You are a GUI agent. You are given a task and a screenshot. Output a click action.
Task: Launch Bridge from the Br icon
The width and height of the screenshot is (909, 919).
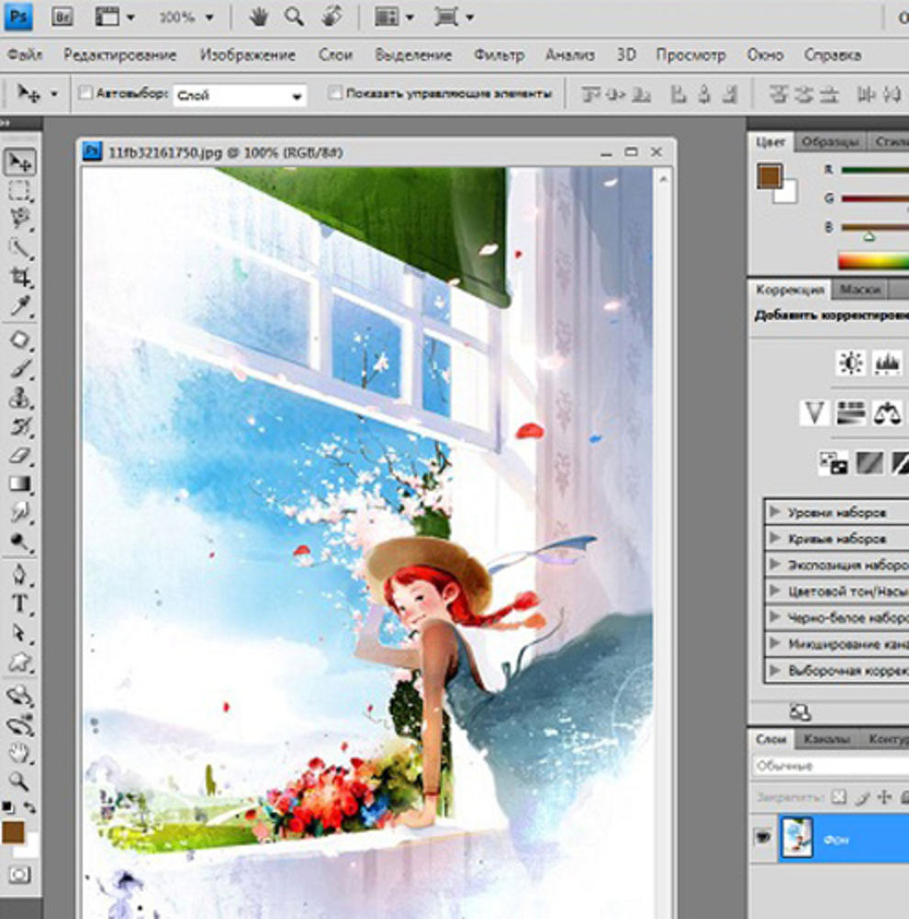click(62, 17)
